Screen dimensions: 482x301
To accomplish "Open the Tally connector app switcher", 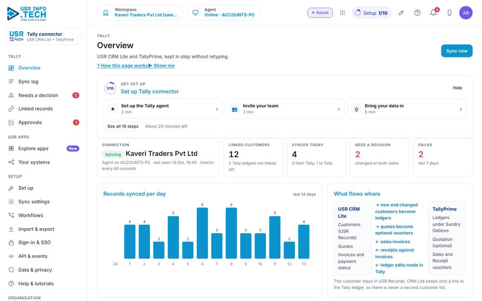I will coord(44,36).
